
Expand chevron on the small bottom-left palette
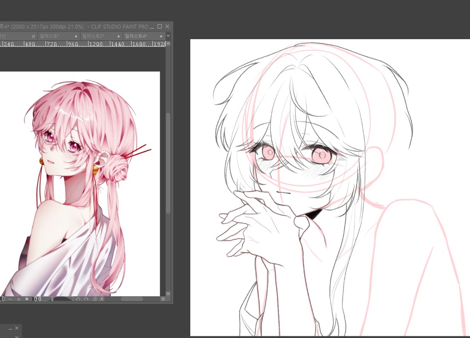(17, 336)
